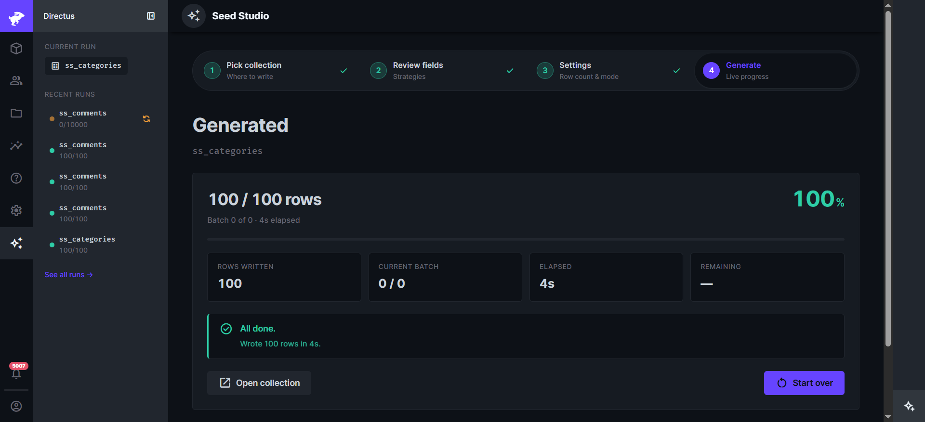Open the User Directory people icon
925x422 pixels.
(16, 80)
